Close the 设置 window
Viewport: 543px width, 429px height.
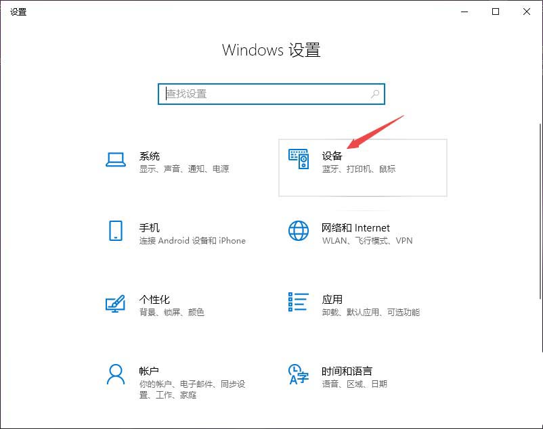tap(527, 12)
